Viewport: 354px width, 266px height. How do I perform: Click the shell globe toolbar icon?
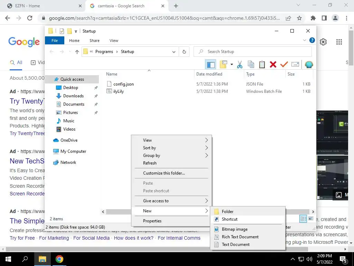(309, 64)
